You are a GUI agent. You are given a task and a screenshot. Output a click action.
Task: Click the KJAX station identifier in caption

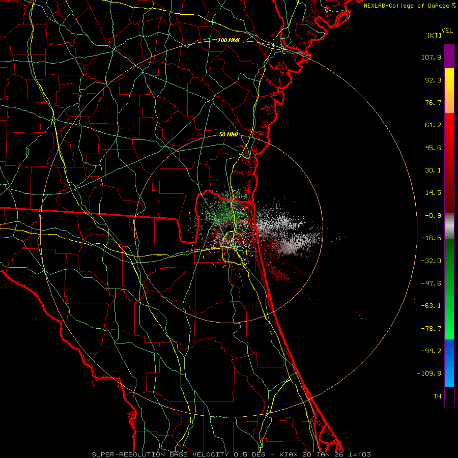[289, 454]
